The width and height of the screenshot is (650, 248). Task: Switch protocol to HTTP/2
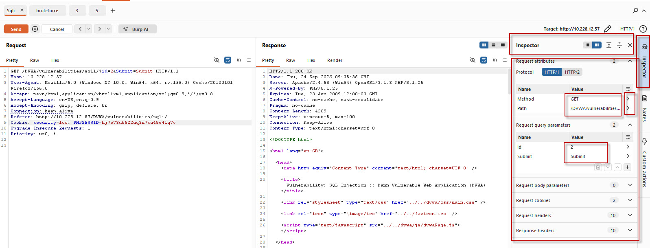572,72
